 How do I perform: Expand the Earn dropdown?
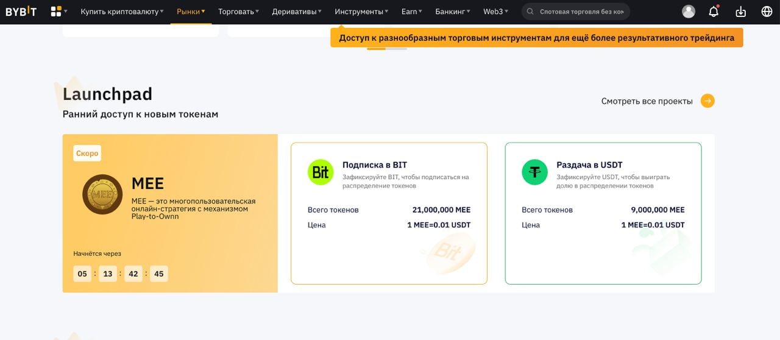click(411, 12)
